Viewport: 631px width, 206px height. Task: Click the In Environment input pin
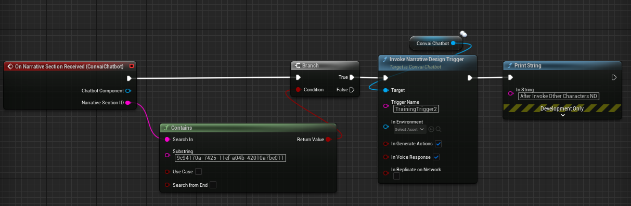click(385, 126)
